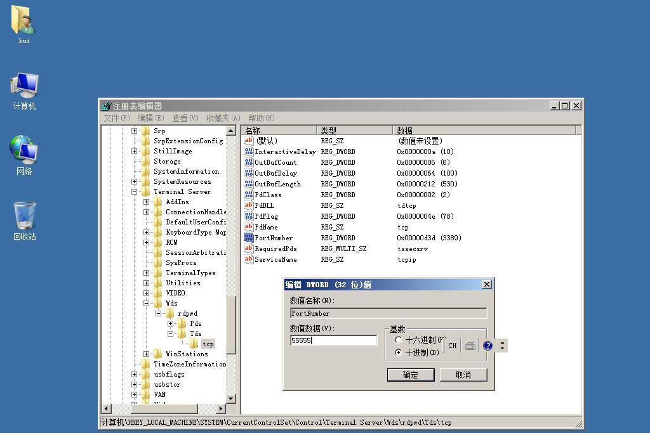Click the tree scroll-down arrow
Image resolution: width=650 pixels, height=433 pixels.
pyautogui.click(x=231, y=399)
